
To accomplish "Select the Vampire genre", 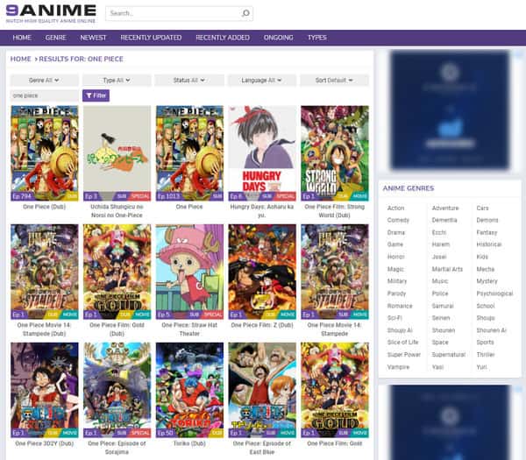I will point(398,367).
